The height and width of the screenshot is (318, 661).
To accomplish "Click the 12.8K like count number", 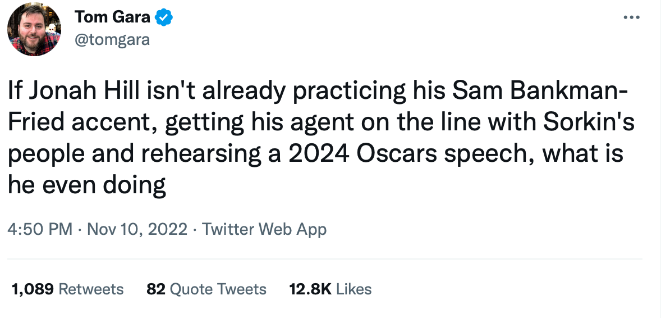I will [x=310, y=289].
